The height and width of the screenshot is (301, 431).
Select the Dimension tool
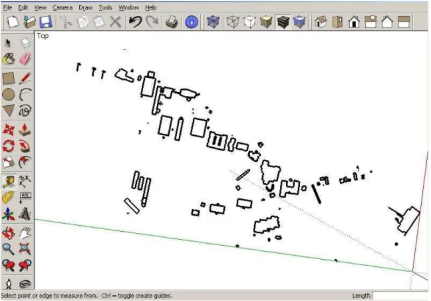point(25,182)
